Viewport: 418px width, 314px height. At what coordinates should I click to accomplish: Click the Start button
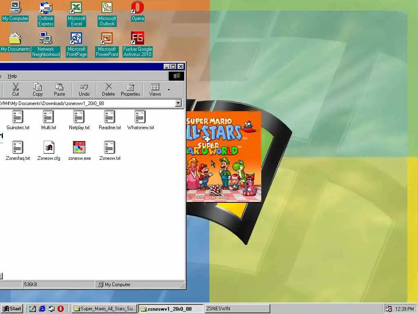pos(12,309)
